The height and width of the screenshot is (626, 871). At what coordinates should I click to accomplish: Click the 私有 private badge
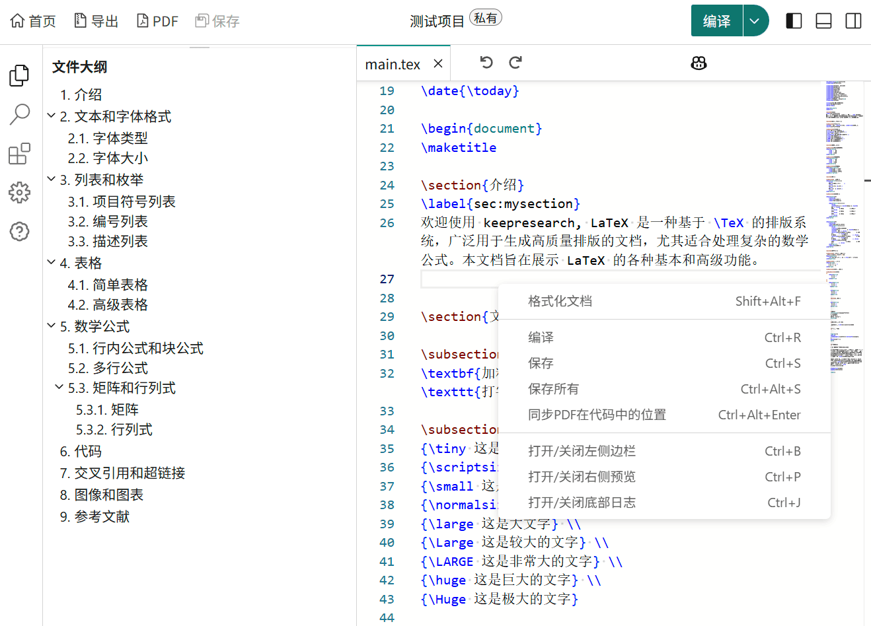pyautogui.click(x=486, y=18)
